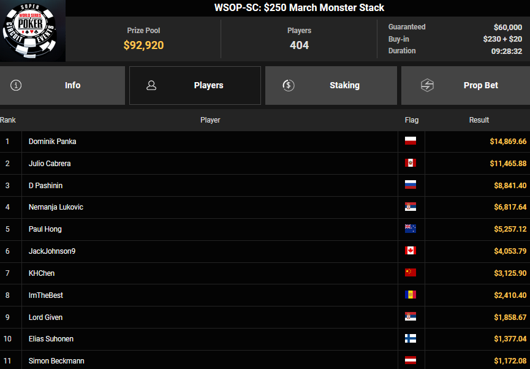This screenshot has height=369, width=530.
Task: Click Julio Cabrera's Peru flag icon
Action: coord(411,163)
